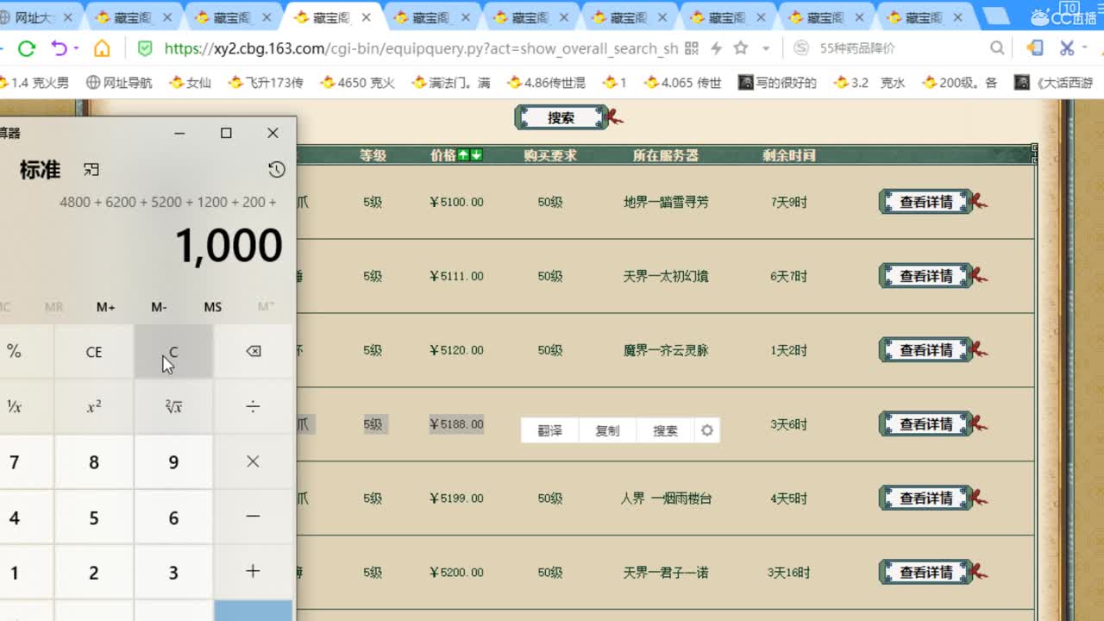Click M+ memory add button
The height and width of the screenshot is (621, 1104).
click(x=106, y=307)
